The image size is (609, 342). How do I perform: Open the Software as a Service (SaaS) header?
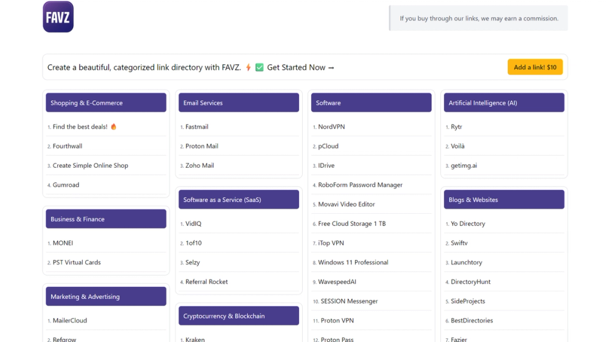[x=239, y=199]
